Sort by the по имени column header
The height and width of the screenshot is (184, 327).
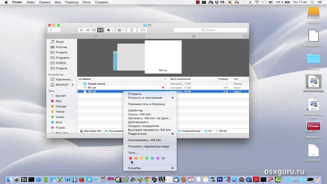(122, 79)
